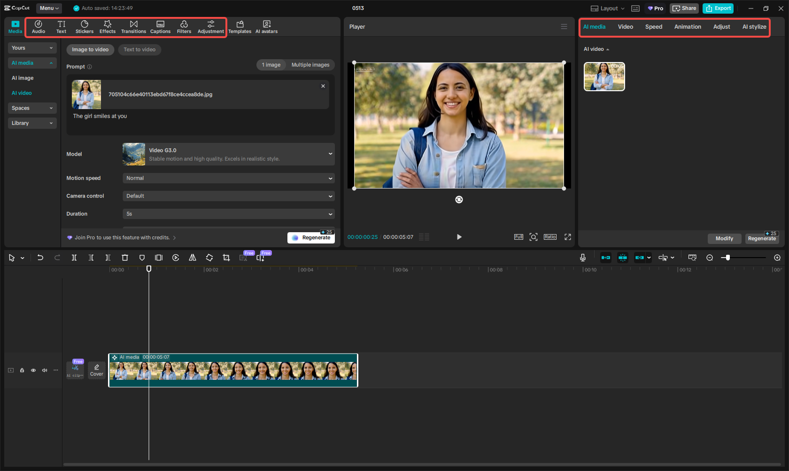Click the Undo icon above the timeline
The height and width of the screenshot is (471, 789).
click(40, 258)
